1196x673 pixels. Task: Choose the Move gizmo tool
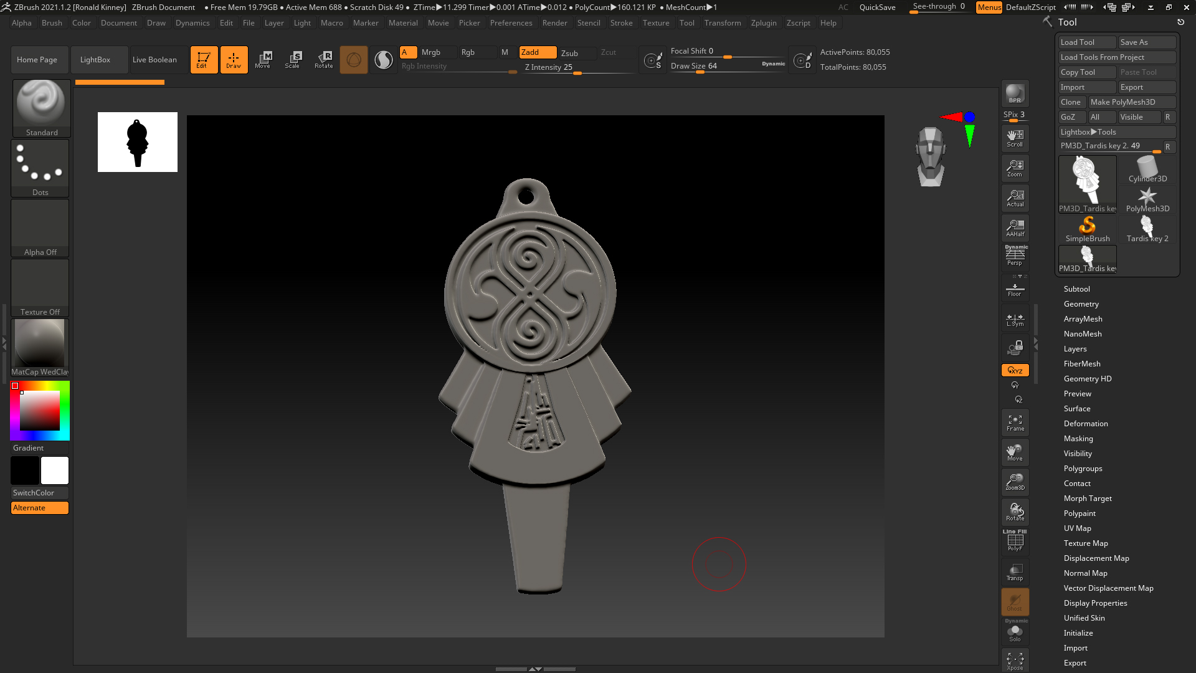(263, 60)
